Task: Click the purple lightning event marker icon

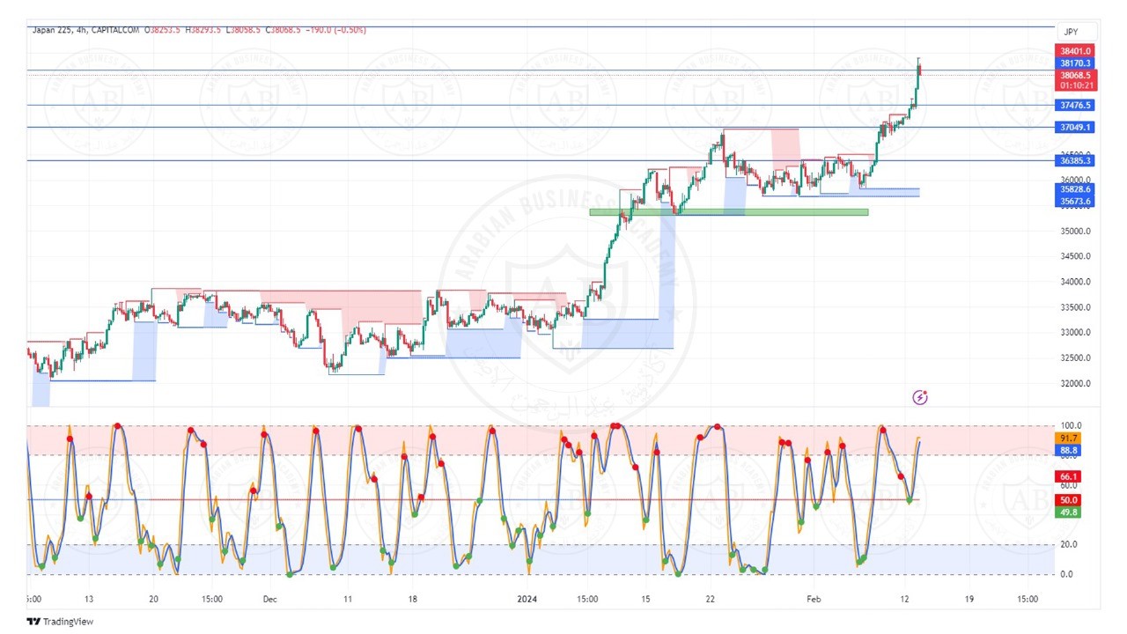Action: click(920, 398)
